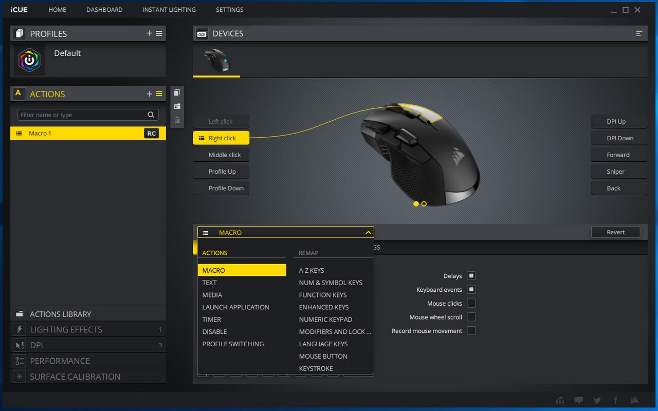Enable the Mouse wheel scroll checkbox
This screenshot has height=411, width=658.
pos(471,317)
